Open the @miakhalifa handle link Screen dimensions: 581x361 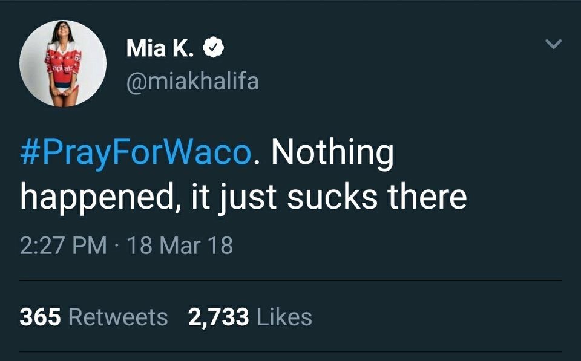[192, 80]
